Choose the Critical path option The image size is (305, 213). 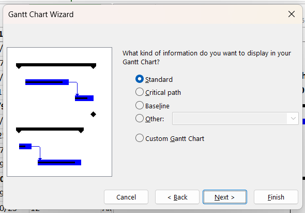pyautogui.click(x=140, y=92)
